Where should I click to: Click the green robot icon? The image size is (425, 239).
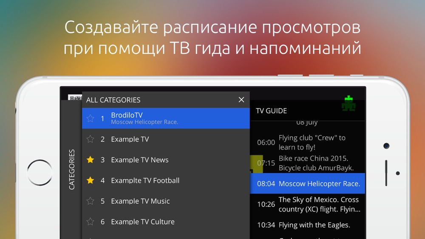348,103
